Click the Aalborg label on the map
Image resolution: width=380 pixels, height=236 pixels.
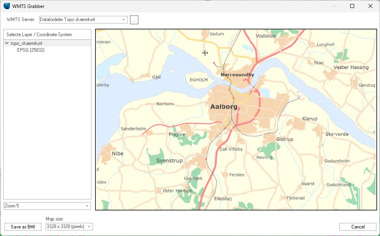224,106
